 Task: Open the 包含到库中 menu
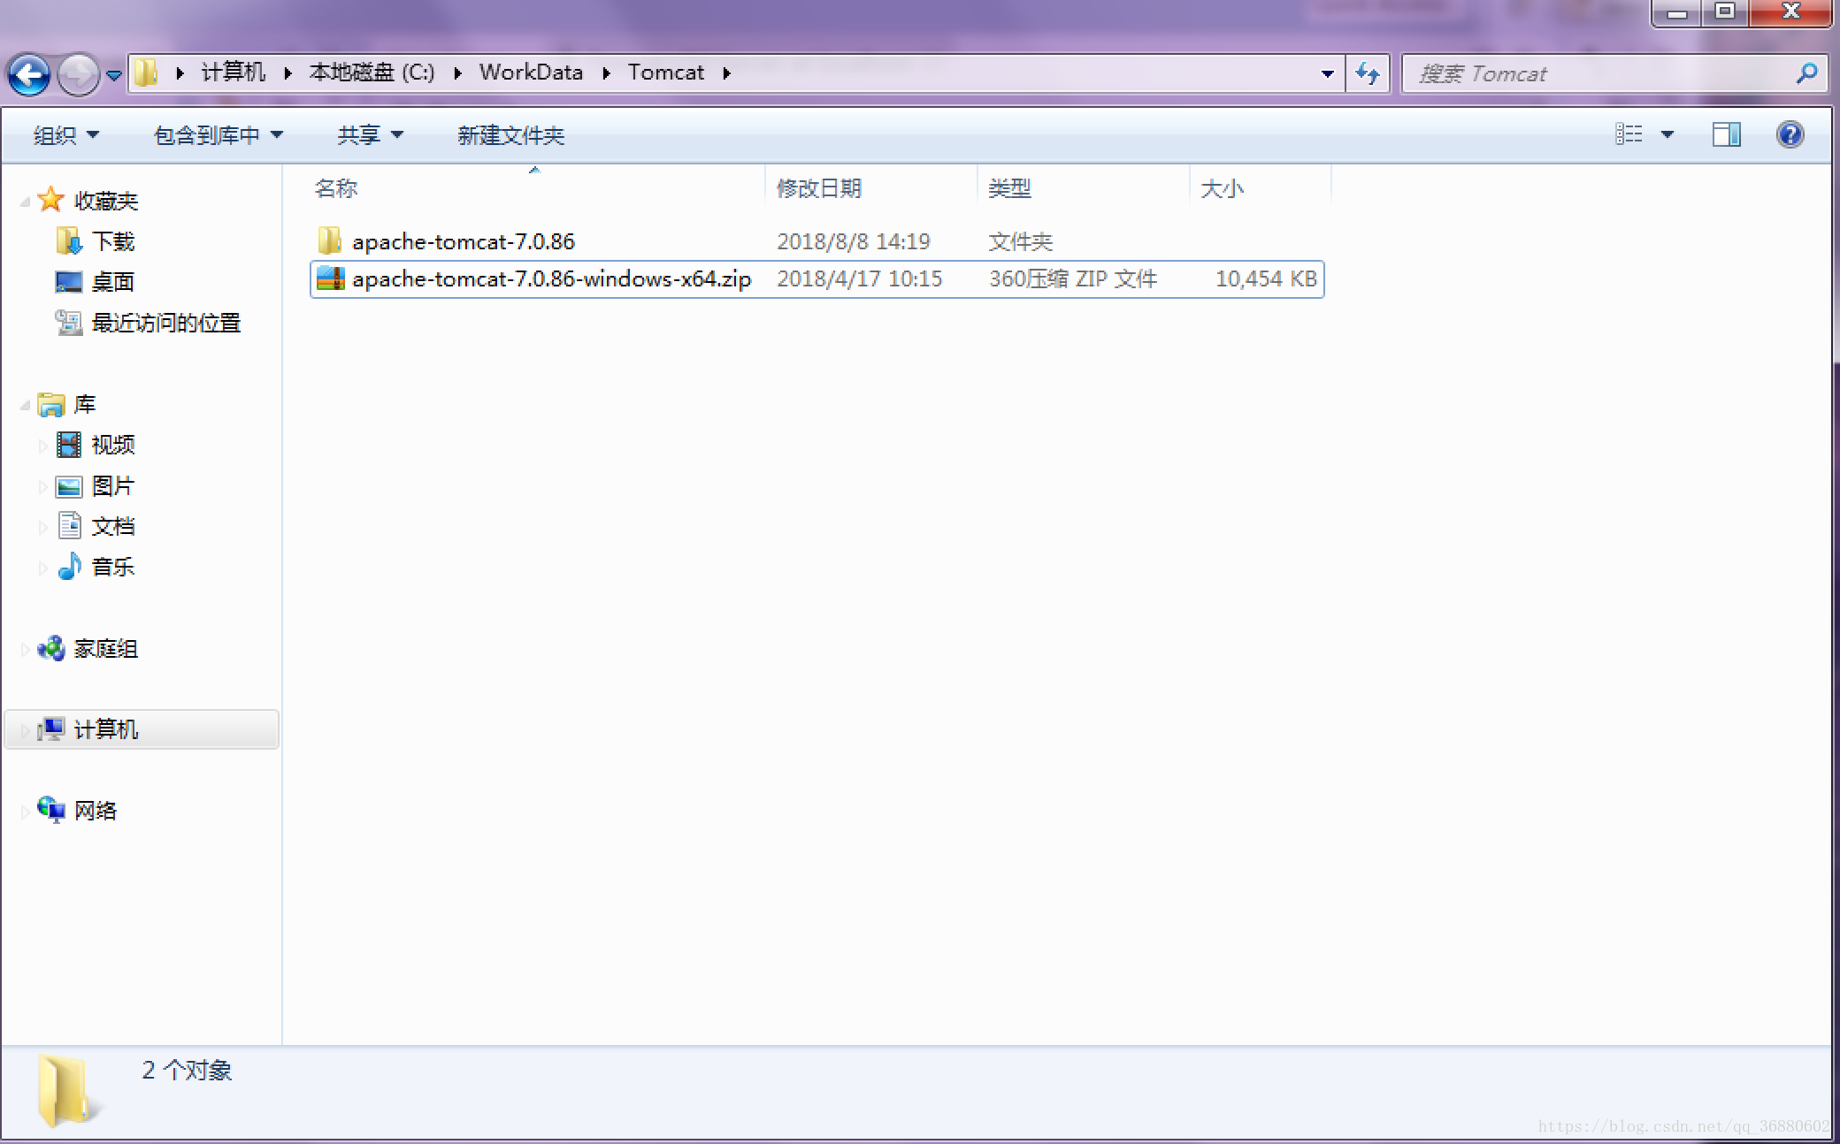click(218, 135)
